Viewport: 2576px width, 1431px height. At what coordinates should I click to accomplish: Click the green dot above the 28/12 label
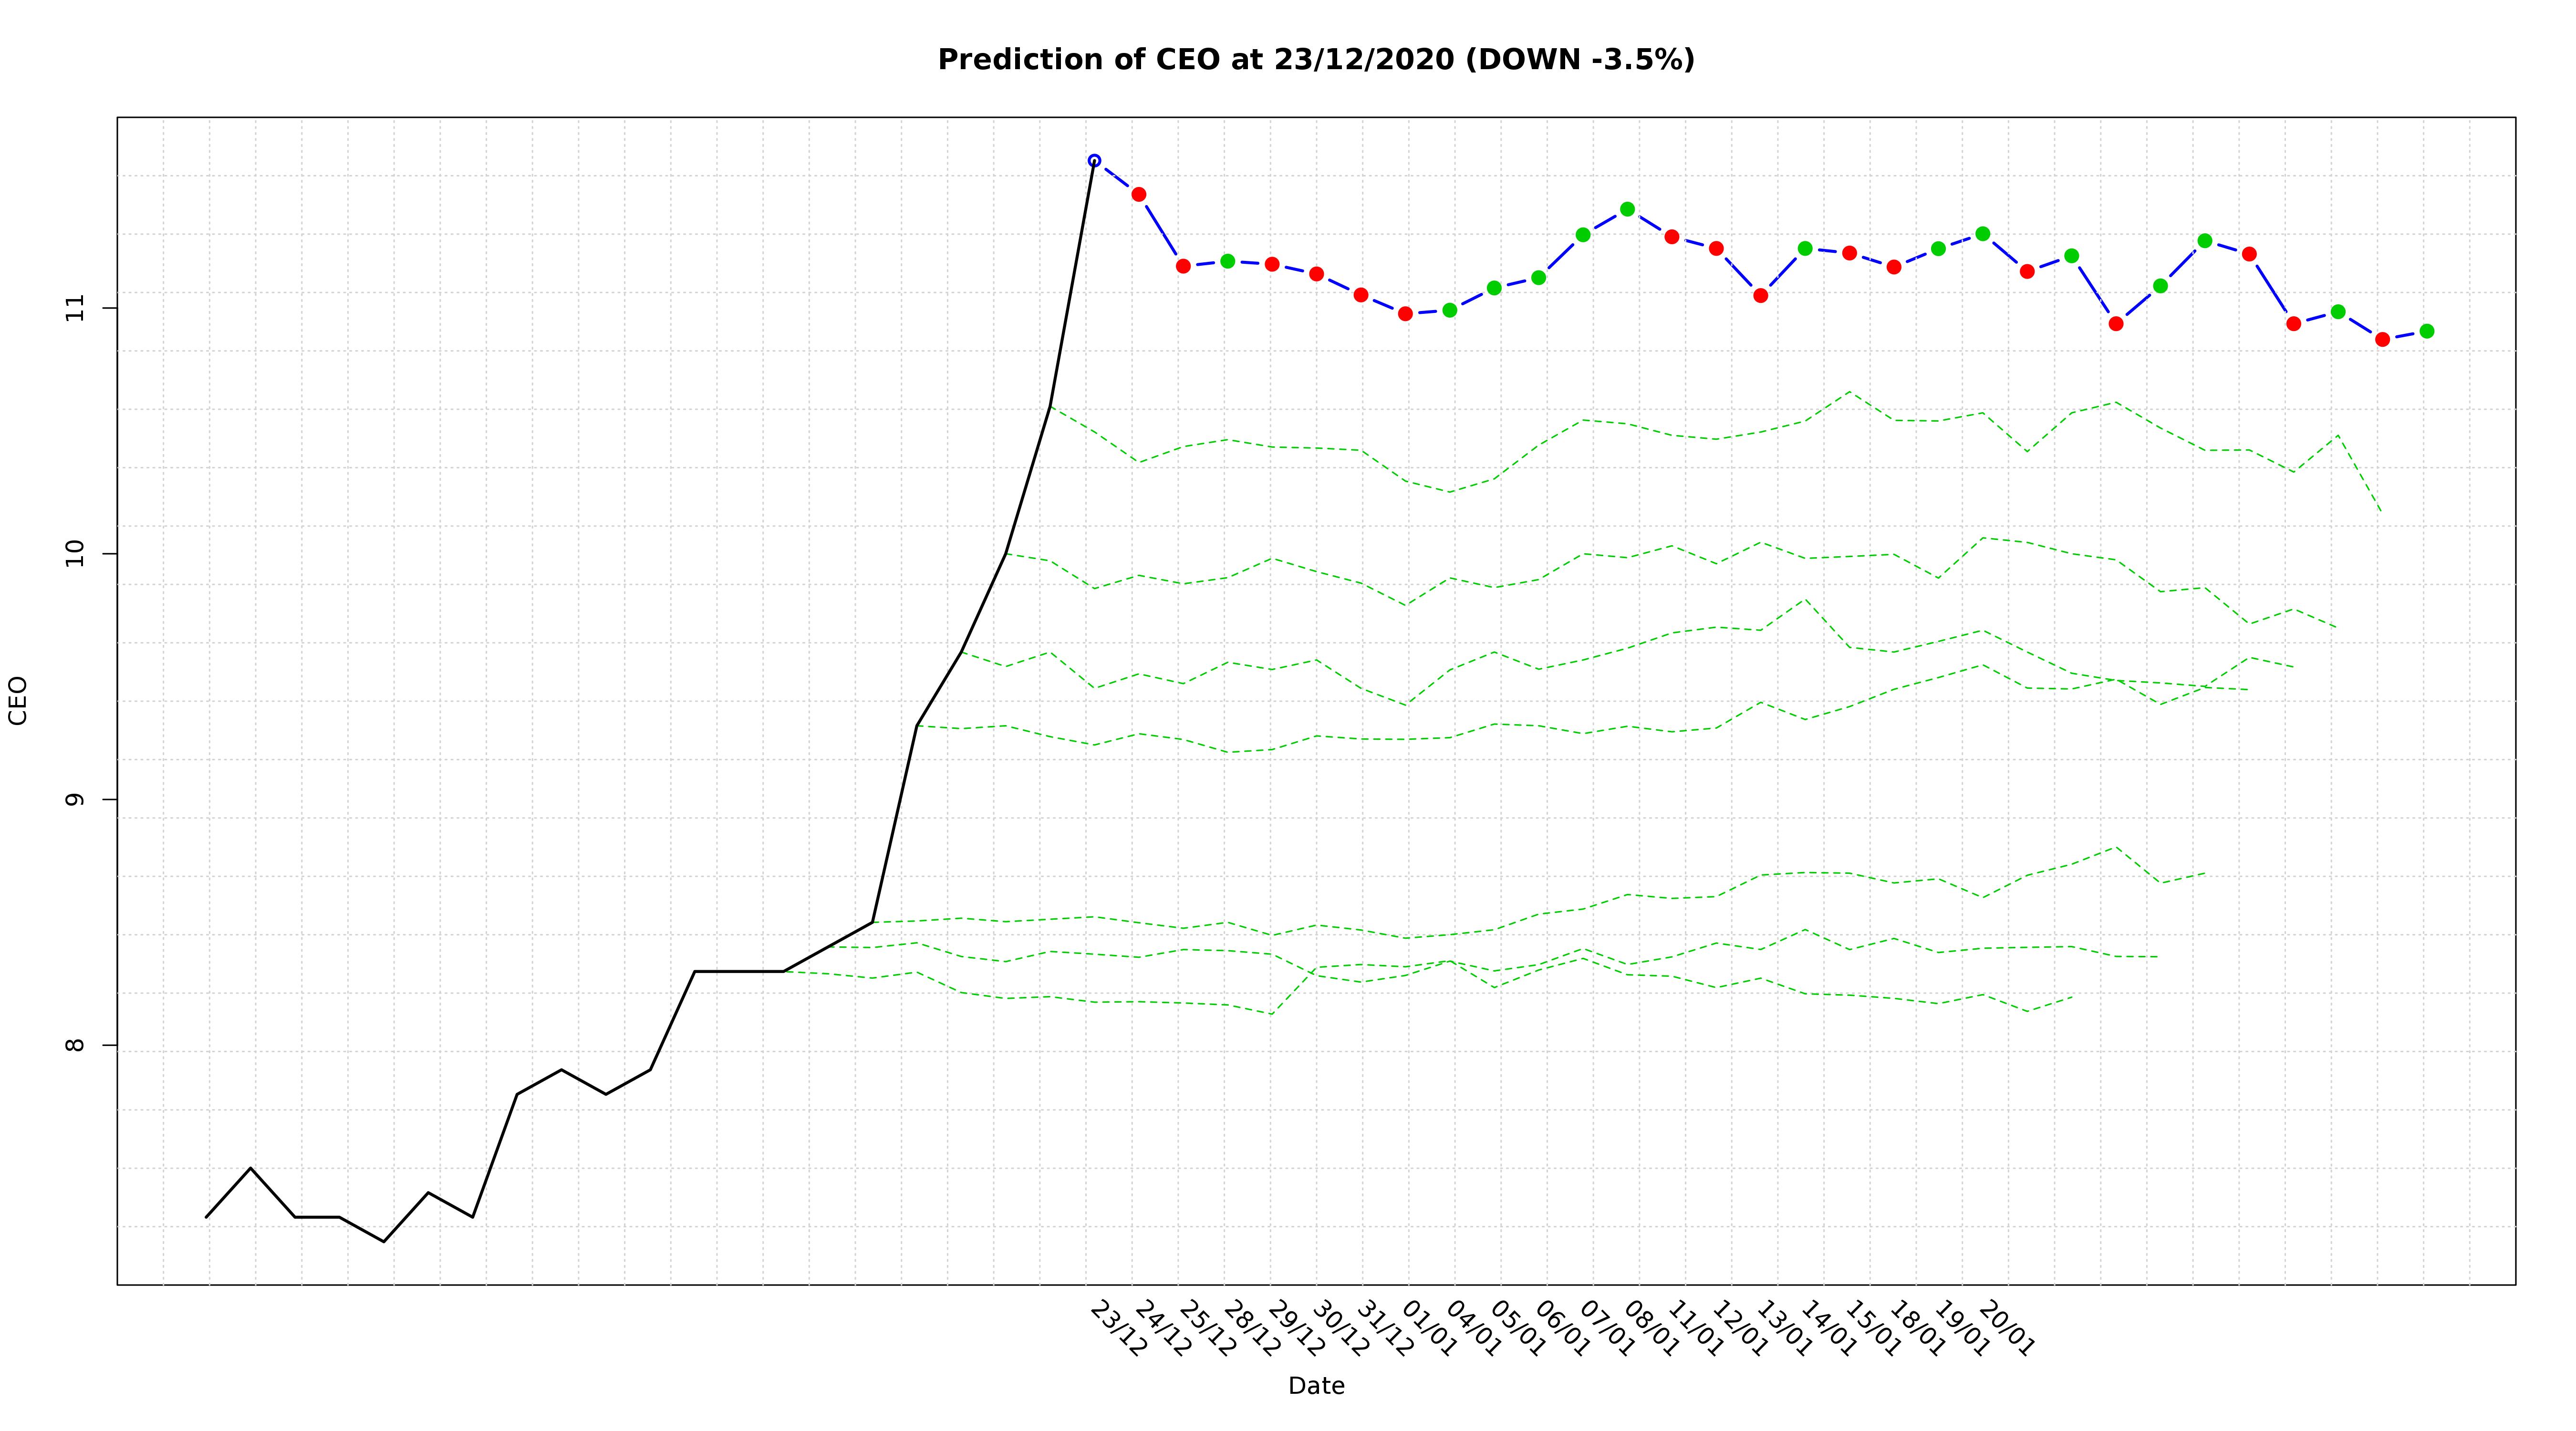pos(1227,261)
